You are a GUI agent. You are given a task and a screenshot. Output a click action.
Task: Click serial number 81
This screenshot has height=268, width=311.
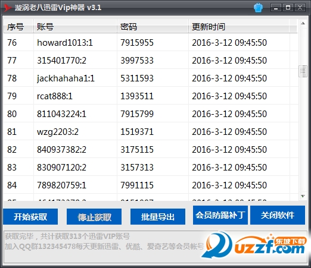[x=12, y=132]
